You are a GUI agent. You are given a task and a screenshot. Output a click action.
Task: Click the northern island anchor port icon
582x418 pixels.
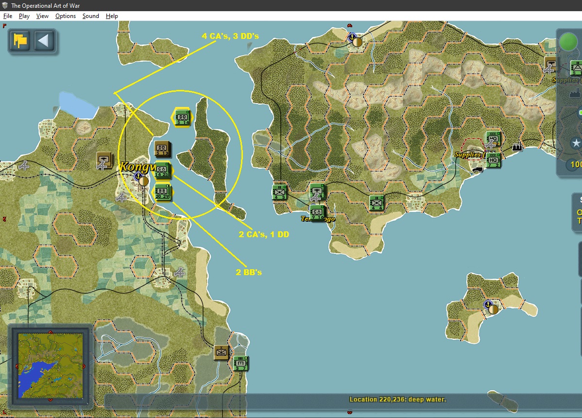coord(352,37)
